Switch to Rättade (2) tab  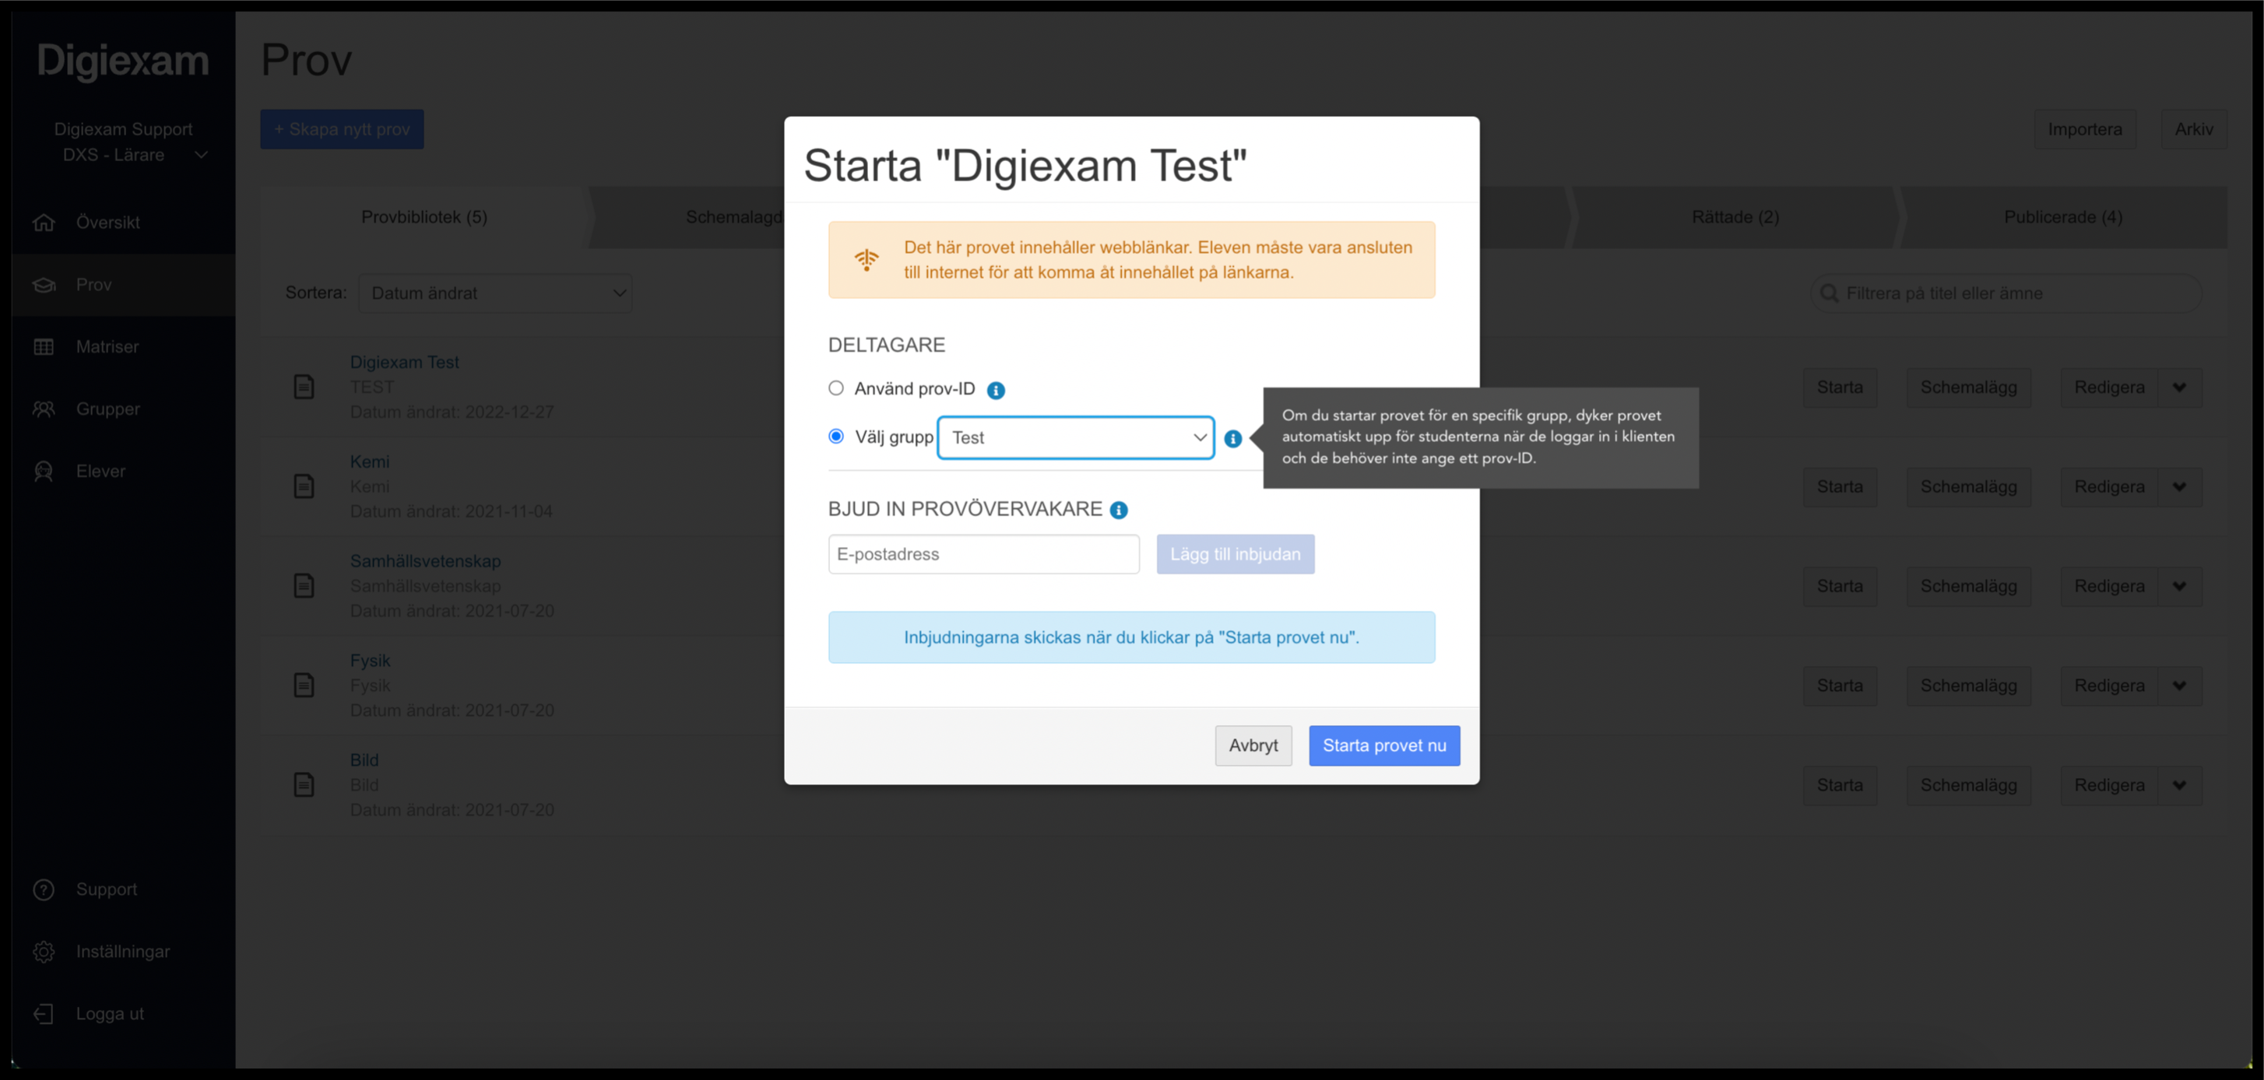(x=1735, y=217)
